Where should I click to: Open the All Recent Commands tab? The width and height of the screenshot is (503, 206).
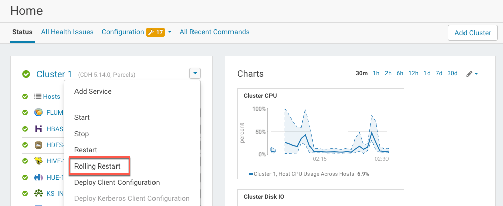point(214,32)
